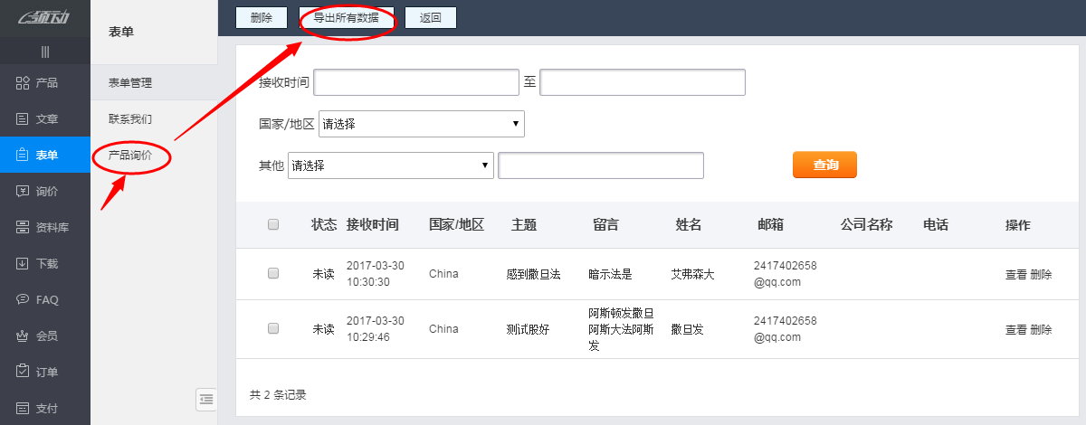Collapse sidebar using the top hamburger bars
The height and width of the screenshot is (425, 1086).
[x=45, y=52]
